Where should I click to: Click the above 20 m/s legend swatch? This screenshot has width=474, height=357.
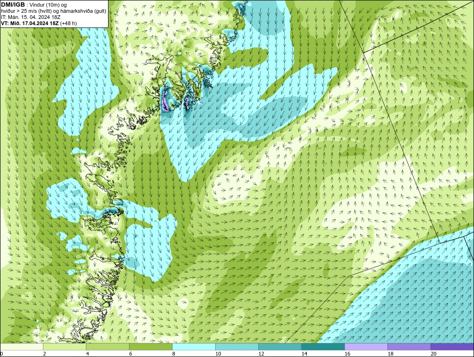point(452,347)
